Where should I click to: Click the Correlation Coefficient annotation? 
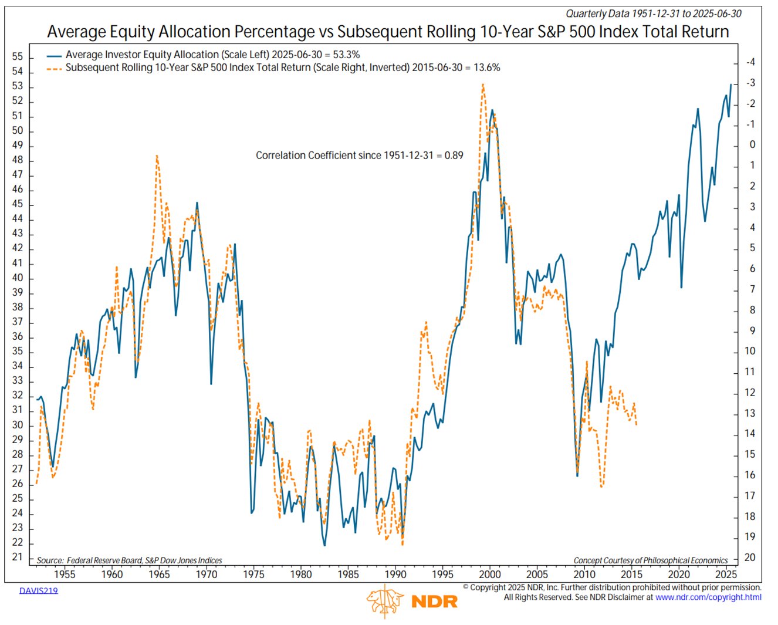pyautogui.click(x=359, y=156)
